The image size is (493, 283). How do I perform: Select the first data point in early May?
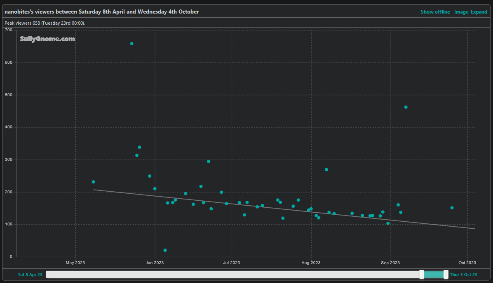[93, 182]
